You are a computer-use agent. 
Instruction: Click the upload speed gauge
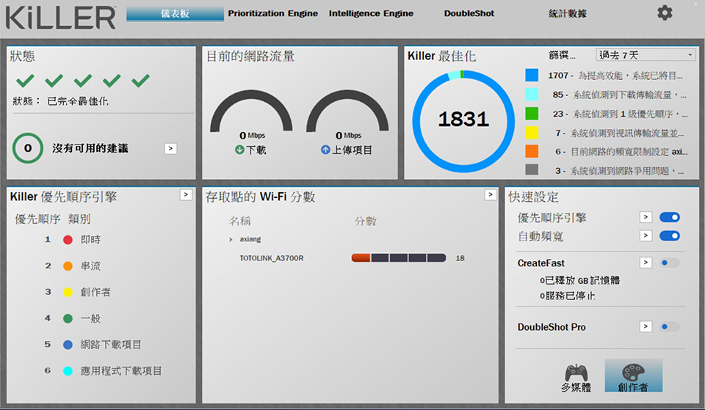[x=347, y=111]
